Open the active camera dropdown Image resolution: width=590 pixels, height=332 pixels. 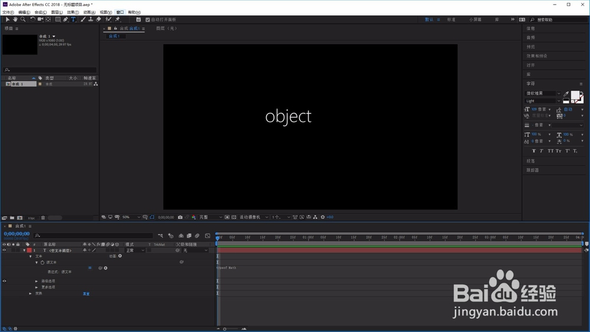(254, 217)
